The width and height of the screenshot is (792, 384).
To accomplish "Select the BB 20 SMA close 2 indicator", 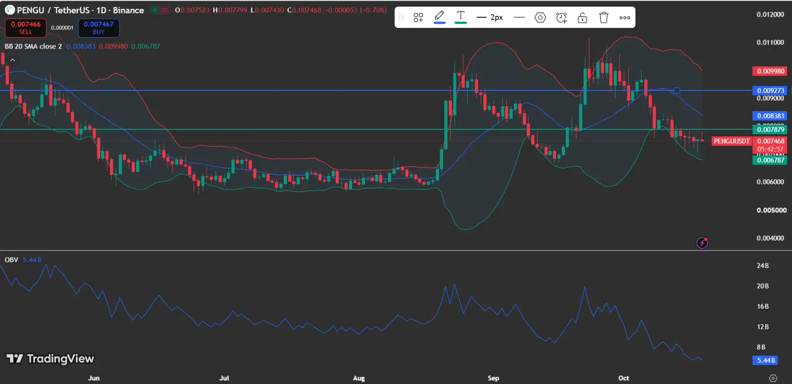I will 33,46.
